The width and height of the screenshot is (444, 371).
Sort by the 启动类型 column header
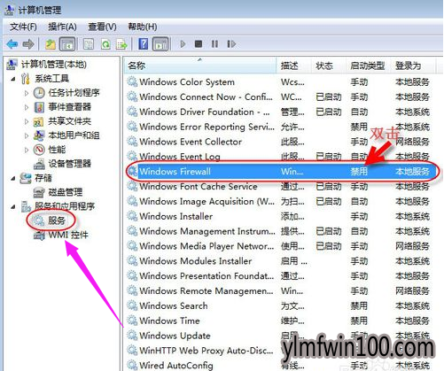[x=368, y=66]
